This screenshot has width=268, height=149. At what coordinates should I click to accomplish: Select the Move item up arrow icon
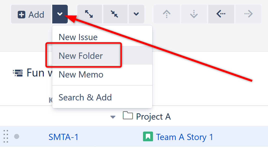tap(167, 14)
